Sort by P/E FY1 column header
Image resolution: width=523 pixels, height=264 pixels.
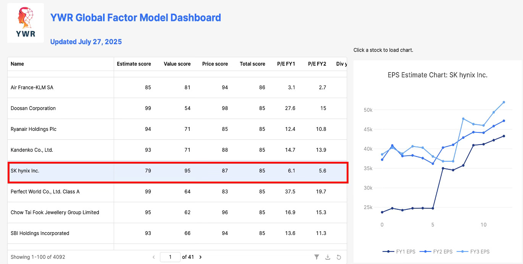(286, 64)
